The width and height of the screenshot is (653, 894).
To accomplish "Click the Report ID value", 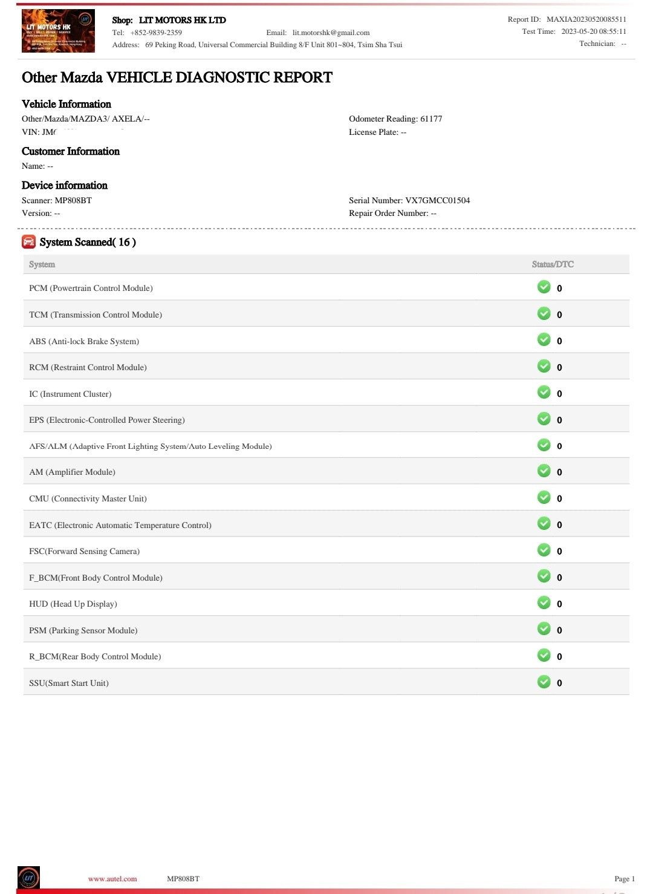I will coord(586,19).
